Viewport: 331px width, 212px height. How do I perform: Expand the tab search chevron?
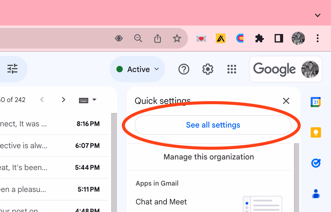tap(317, 15)
